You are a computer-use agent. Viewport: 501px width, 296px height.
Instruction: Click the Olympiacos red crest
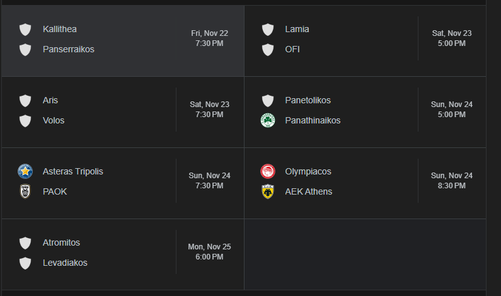pyautogui.click(x=268, y=171)
